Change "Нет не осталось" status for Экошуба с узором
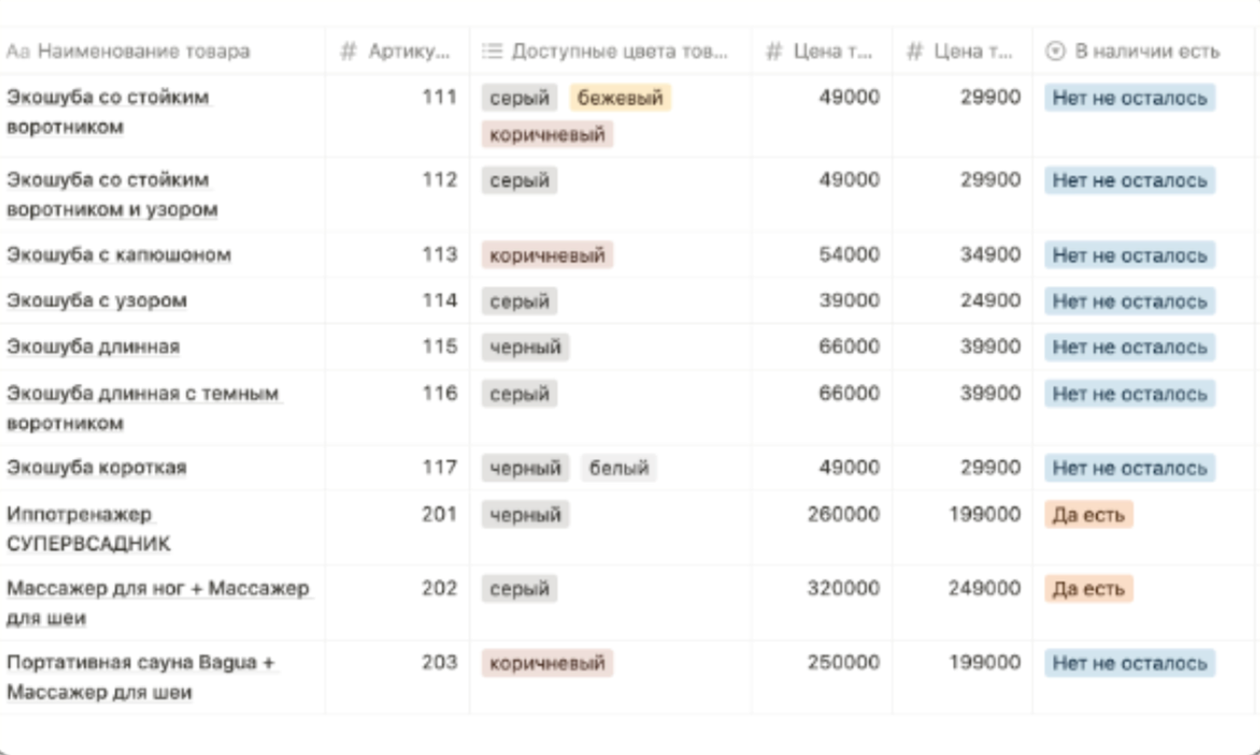This screenshot has height=755, width=1260. pyautogui.click(x=1129, y=302)
